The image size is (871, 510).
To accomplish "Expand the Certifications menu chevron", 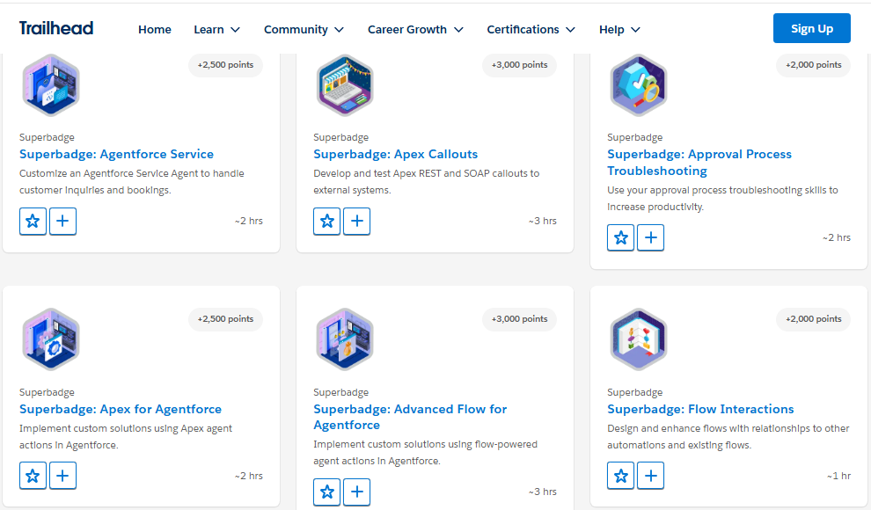I will click(570, 30).
